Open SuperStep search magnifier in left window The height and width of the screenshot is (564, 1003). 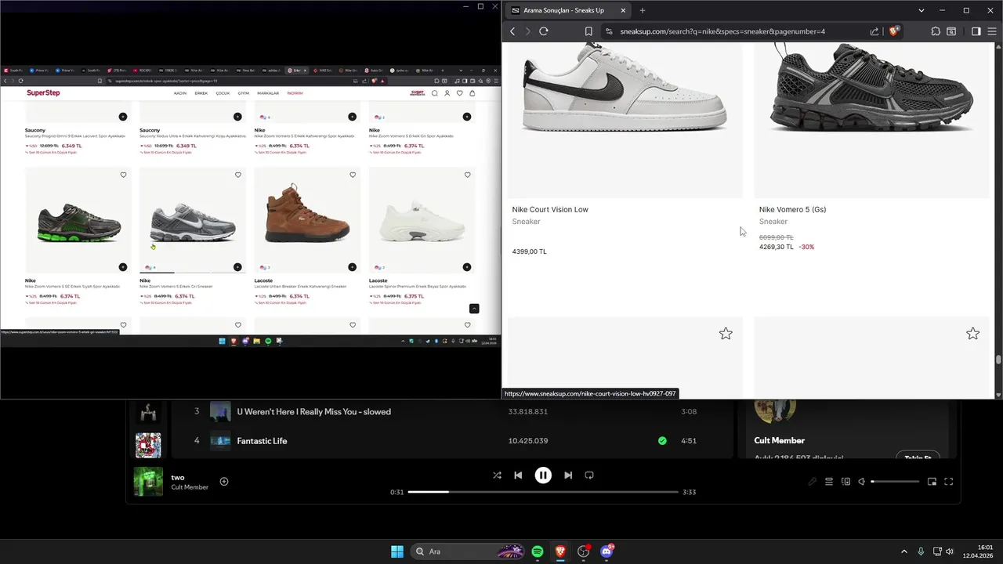click(435, 93)
